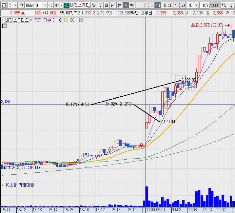This screenshot has height=213, width=235.
Task: Click the 버킷스튜디 stock name field
Action: pyautogui.click(x=80, y=6)
